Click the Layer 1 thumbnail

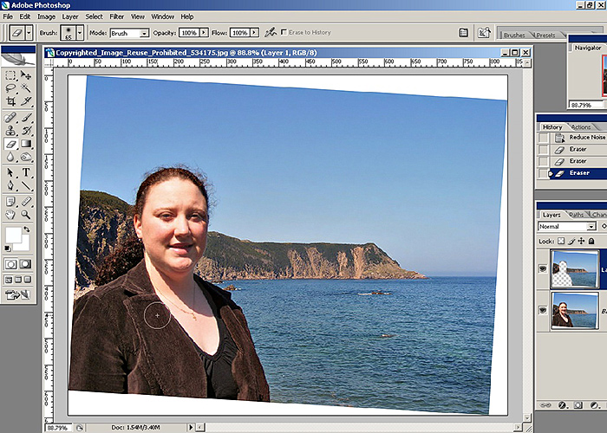click(x=574, y=269)
